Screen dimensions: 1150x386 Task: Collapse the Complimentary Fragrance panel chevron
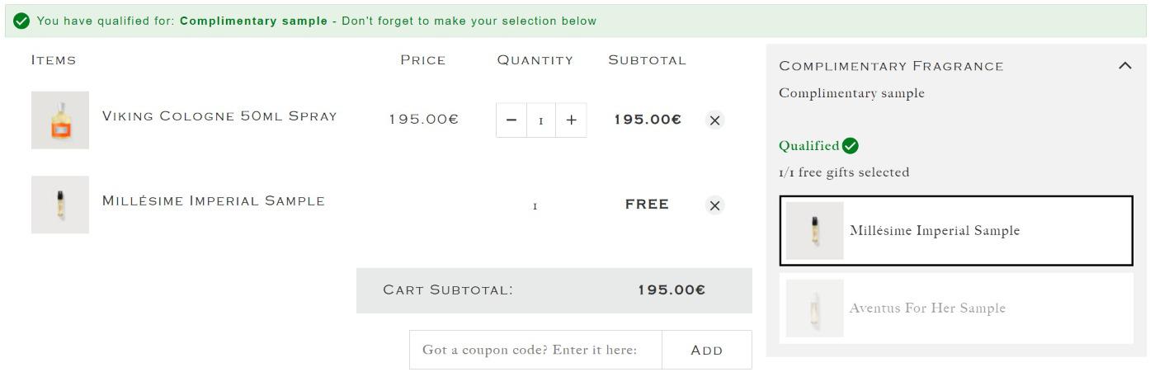tap(1124, 66)
